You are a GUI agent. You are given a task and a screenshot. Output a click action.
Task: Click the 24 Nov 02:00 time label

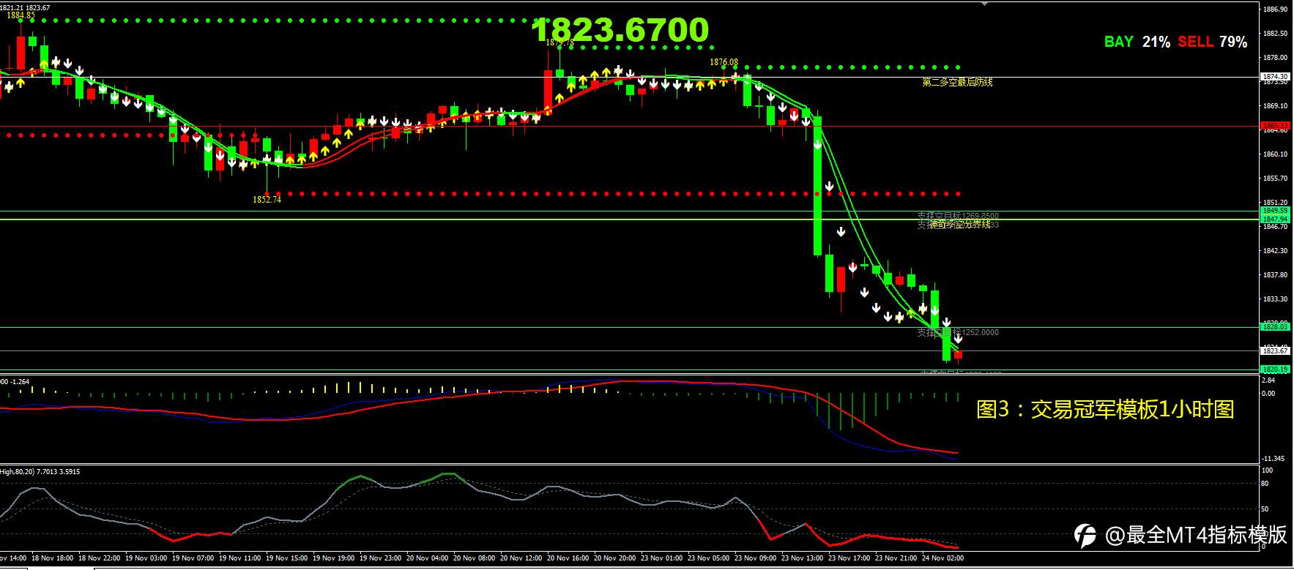click(x=942, y=558)
